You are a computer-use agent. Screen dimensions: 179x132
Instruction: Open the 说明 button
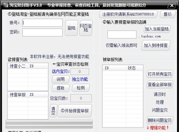pyautogui.click(x=61, y=79)
